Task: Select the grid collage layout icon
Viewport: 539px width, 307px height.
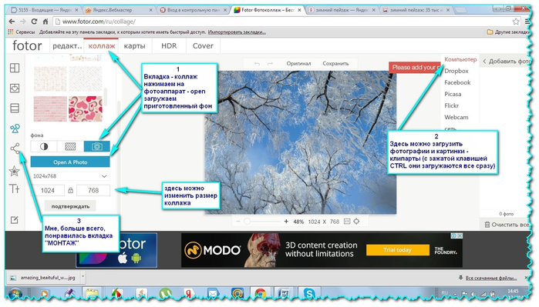Action: pyautogui.click(x=15, y=68)
